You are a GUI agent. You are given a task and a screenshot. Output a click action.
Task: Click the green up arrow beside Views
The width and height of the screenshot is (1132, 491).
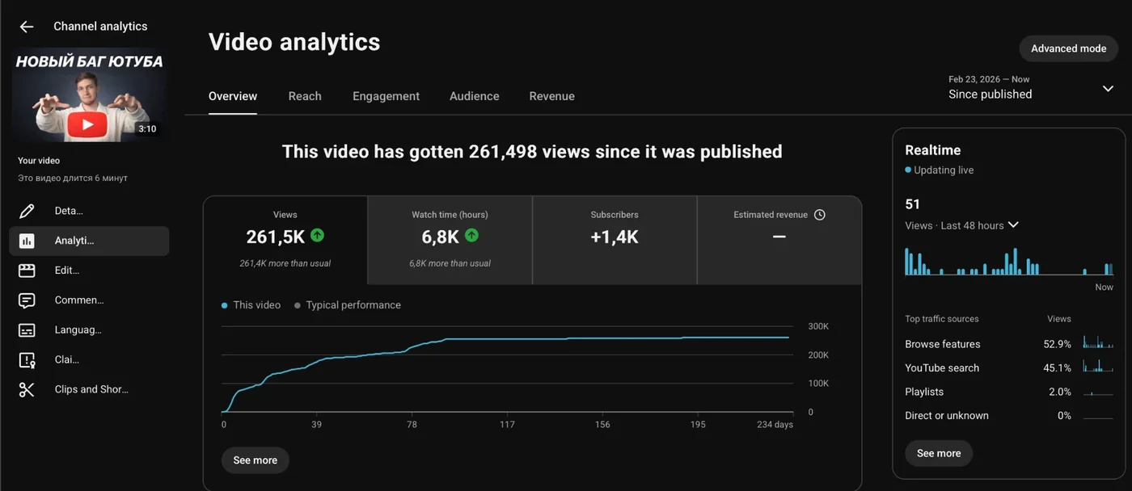tap(317, 236)
